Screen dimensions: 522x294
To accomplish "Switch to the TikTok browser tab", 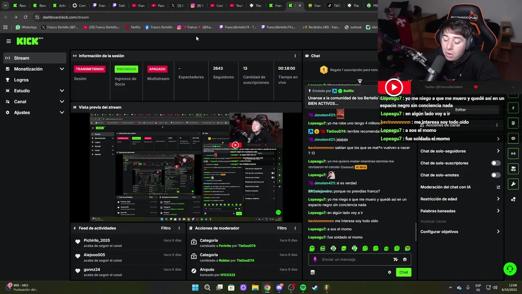I will coord(335,6).
